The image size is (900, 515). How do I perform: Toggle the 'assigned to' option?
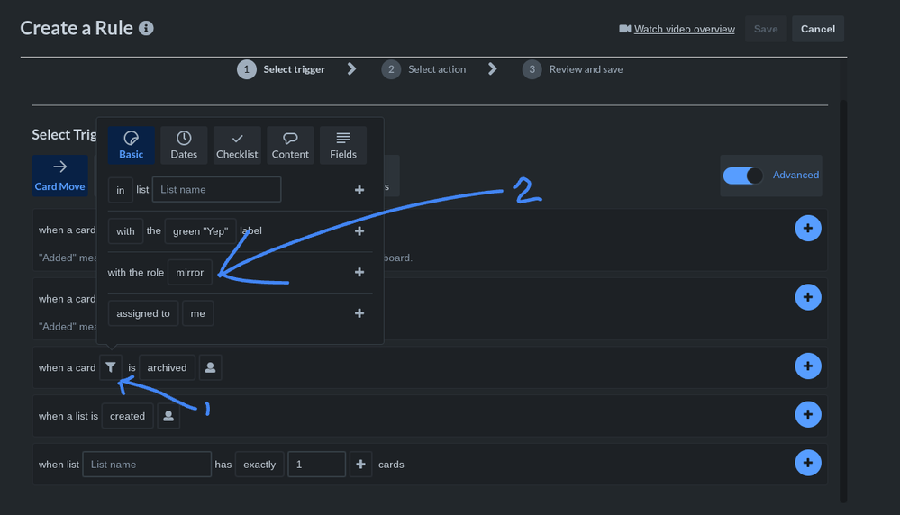(x=143, y=313)
